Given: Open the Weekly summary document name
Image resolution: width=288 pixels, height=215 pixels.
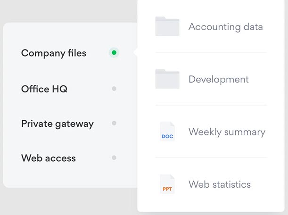Looking at the screenshot, I should [227, 132].
